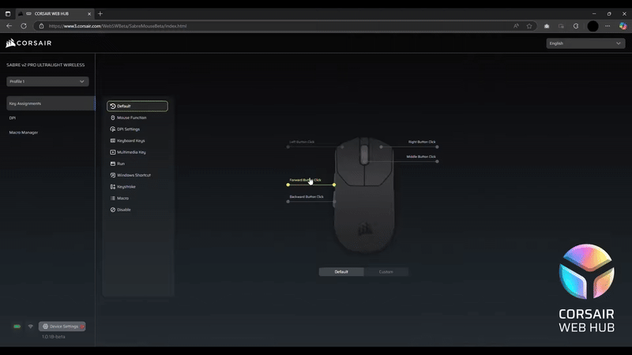Add page to favorites with star icon
The height and width of the screenshot is (355, 632).
point(529,26)
